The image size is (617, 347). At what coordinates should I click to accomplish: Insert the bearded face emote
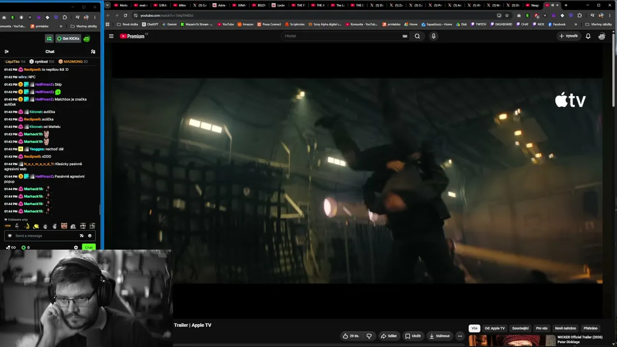pyautogui.click(x=64, y=226)
